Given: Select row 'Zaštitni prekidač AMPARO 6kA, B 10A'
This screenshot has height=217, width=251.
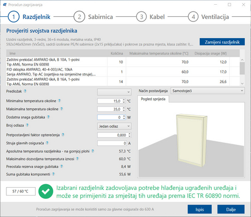Looking at the screenshot, I should (x=123, y=62).
